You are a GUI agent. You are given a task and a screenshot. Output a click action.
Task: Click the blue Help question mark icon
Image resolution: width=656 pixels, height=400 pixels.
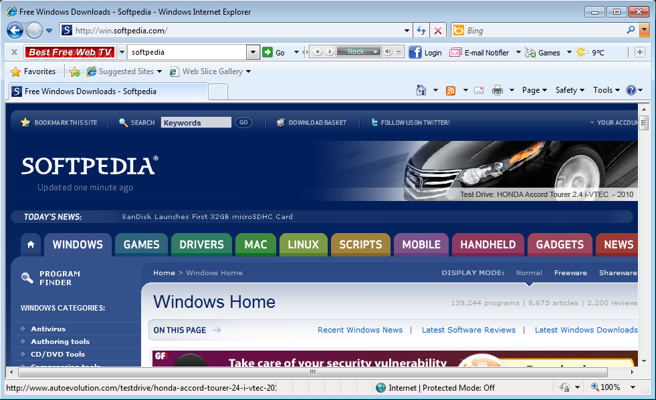[x=631, y=90]
